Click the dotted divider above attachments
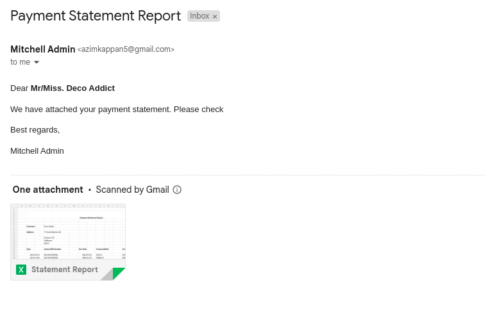The width and height of the screenshot is (485, 310). pos(247,175)
